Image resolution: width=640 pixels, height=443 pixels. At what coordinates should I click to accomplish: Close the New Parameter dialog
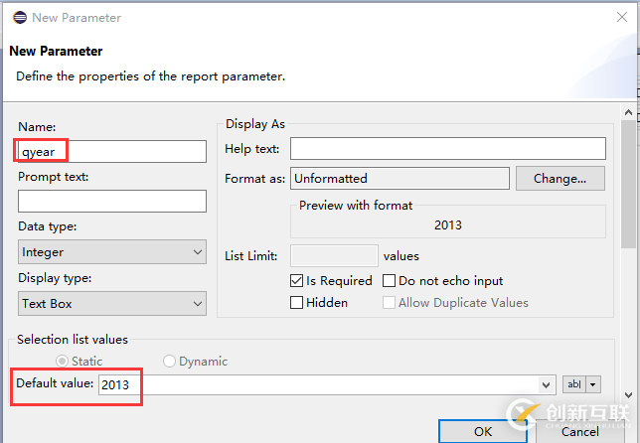coord(622,17)
